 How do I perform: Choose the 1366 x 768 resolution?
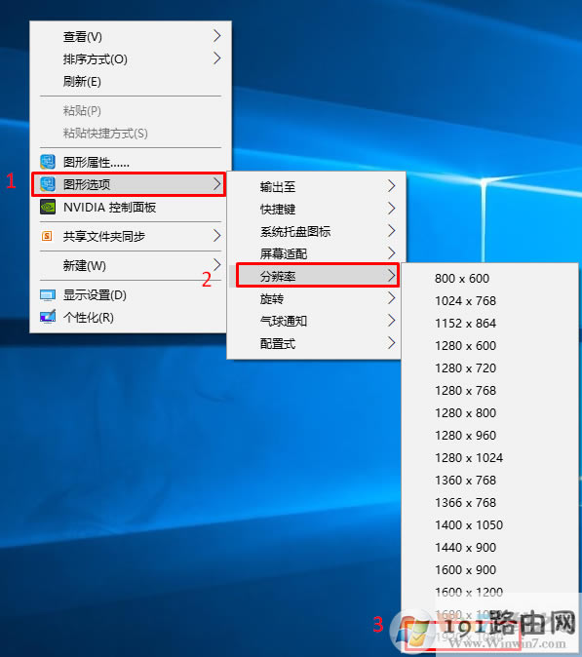[x=489, y=503]
